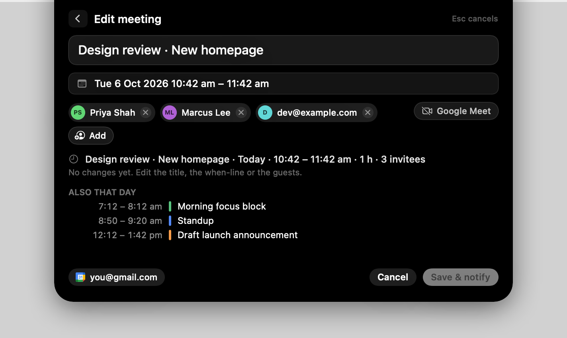This screenshot has width=567, height=338.
Task: Click the Marcus Lee name chip
Action: 205,113
